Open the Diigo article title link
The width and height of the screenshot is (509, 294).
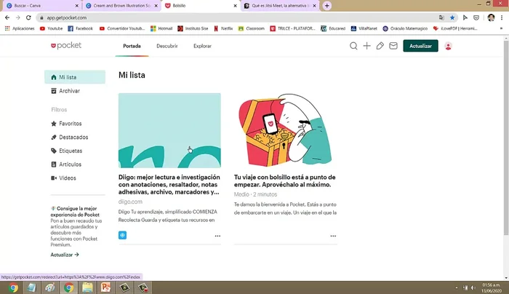(169, 185)
